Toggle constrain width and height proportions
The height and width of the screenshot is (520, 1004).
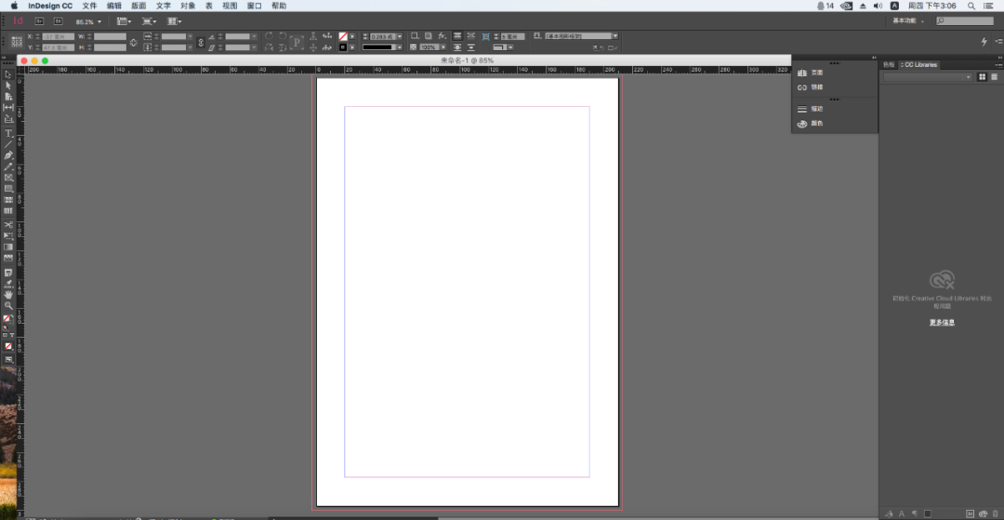pos(133,42)
